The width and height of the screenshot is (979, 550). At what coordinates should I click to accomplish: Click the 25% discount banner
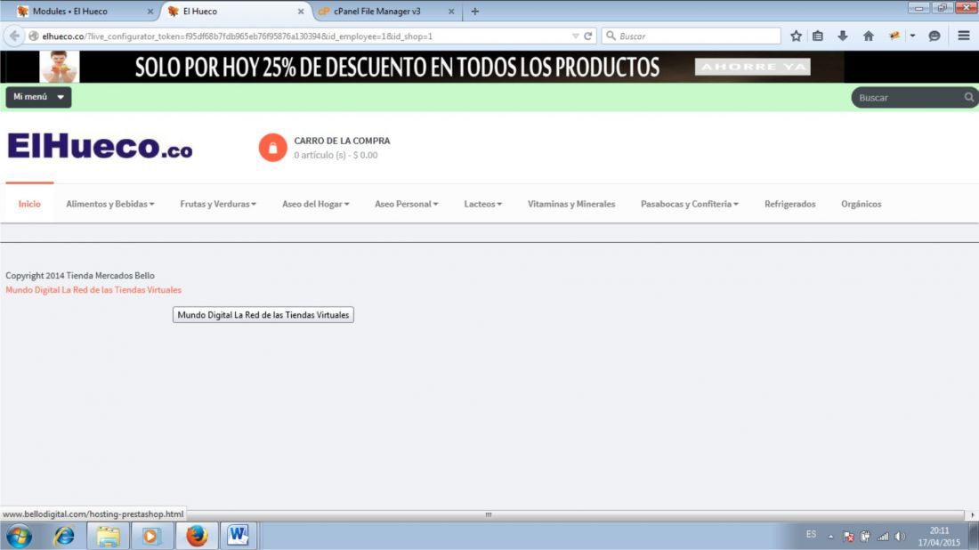click(x=397, y=67)
